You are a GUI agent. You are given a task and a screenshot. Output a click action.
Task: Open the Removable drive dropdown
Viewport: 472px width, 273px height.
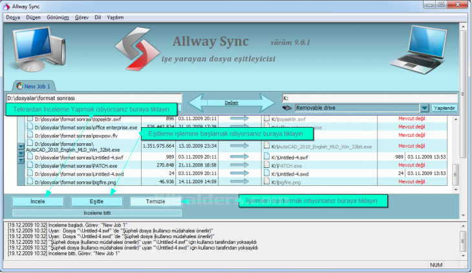(425, 108)
